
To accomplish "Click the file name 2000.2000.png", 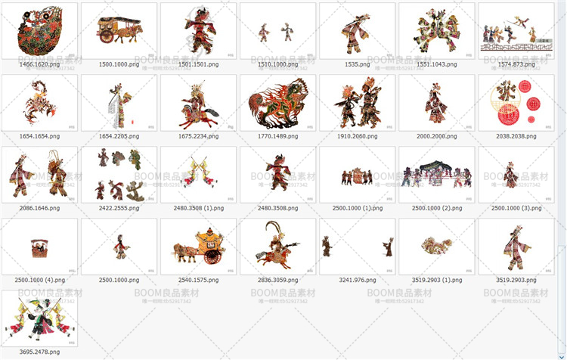I will tap(437, 136).
